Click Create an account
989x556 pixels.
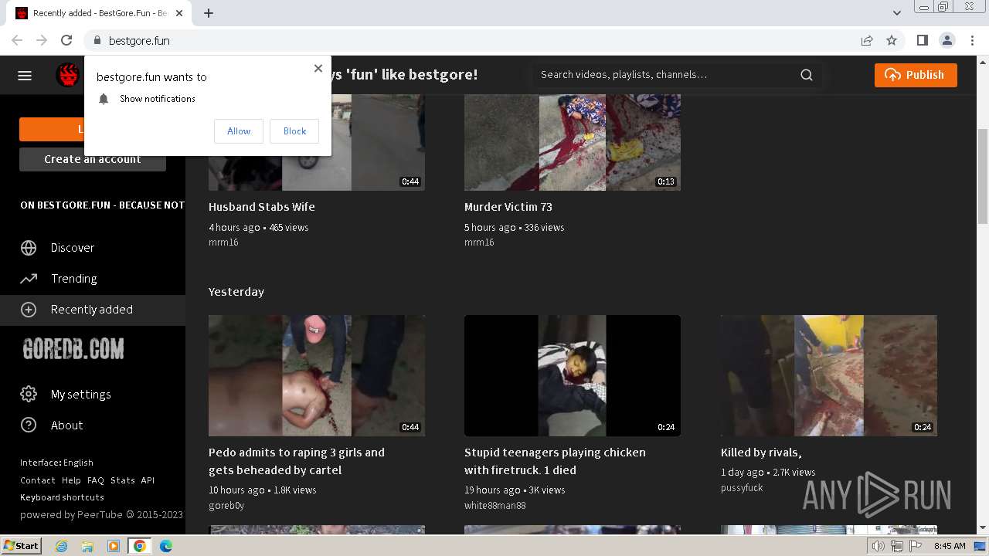tap(93, 159)
